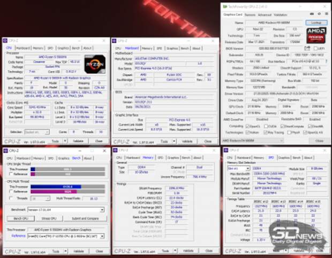
Task: Click Validate in the CPU-Z motherboard window
Action: click(187, 141)
